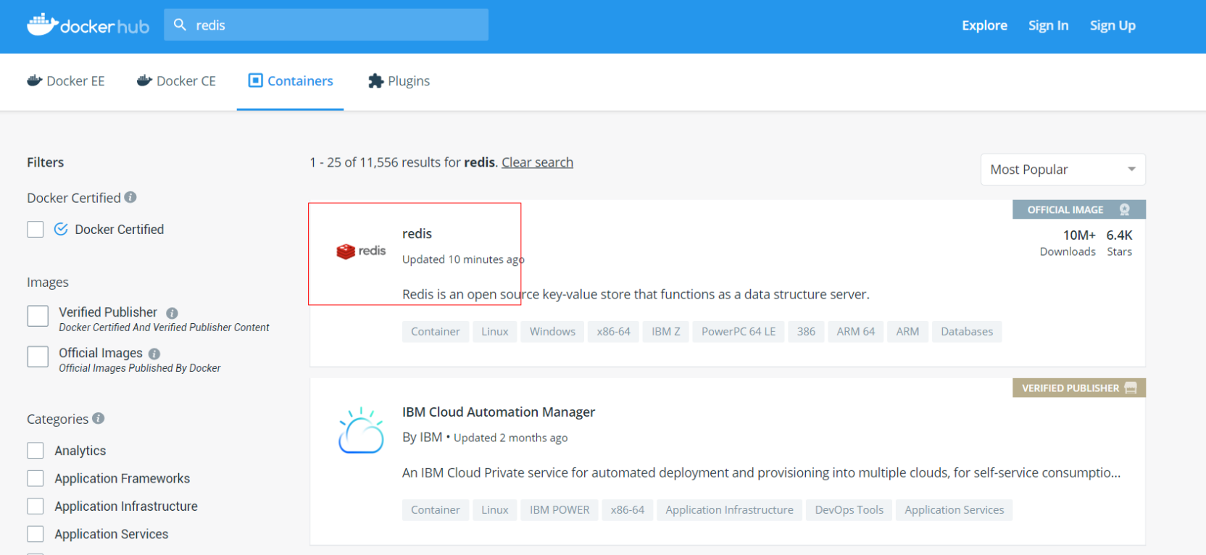Open the Plugins tab
Viewport: 1206px width, 555px height.
click(399, 81)
